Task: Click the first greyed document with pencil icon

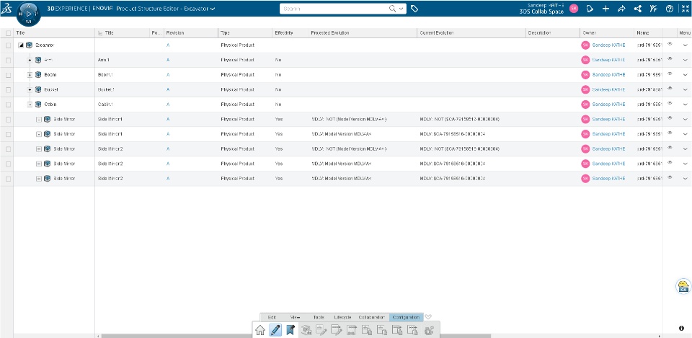Action: [321, 330]
